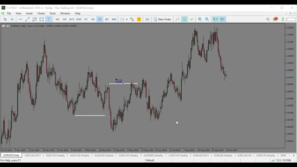This screenshot has width=297, height=167.
Task: Switch to the EURCHF,Weekly chart tab
Action: 266,156
